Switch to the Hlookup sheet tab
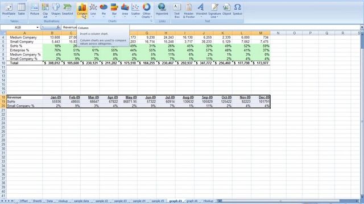 [x=208, y=201]
